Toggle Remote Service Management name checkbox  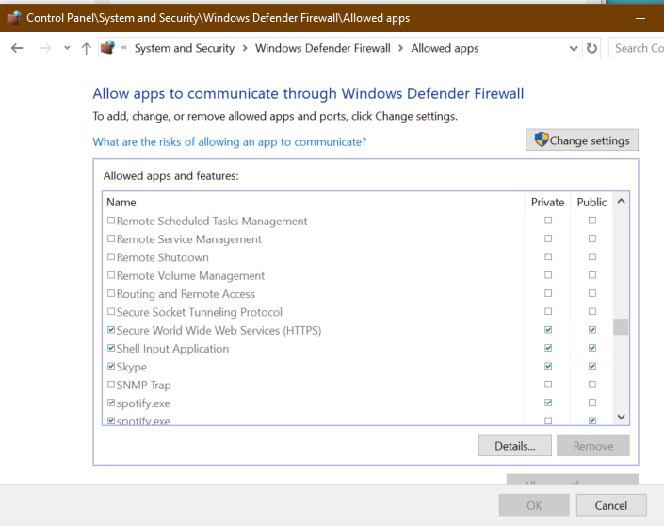click(x=111, y=238)
